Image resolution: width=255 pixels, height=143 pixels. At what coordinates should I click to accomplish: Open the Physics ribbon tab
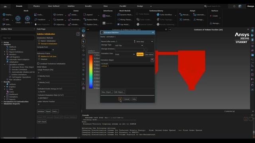[x=36, y=6]
